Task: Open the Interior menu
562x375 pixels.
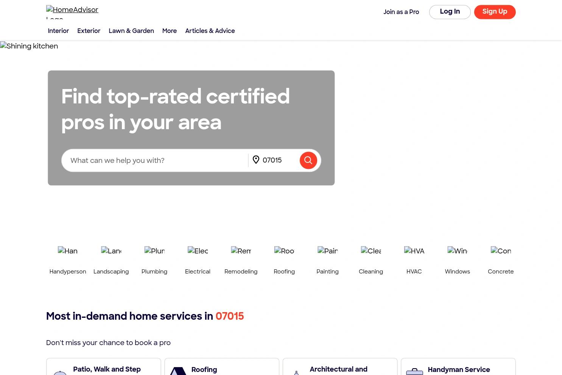Action: coord(58,31)
